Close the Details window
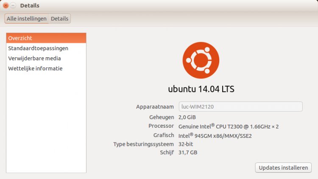318x179 pixels. pyautogui.click(x=6, y=6)
